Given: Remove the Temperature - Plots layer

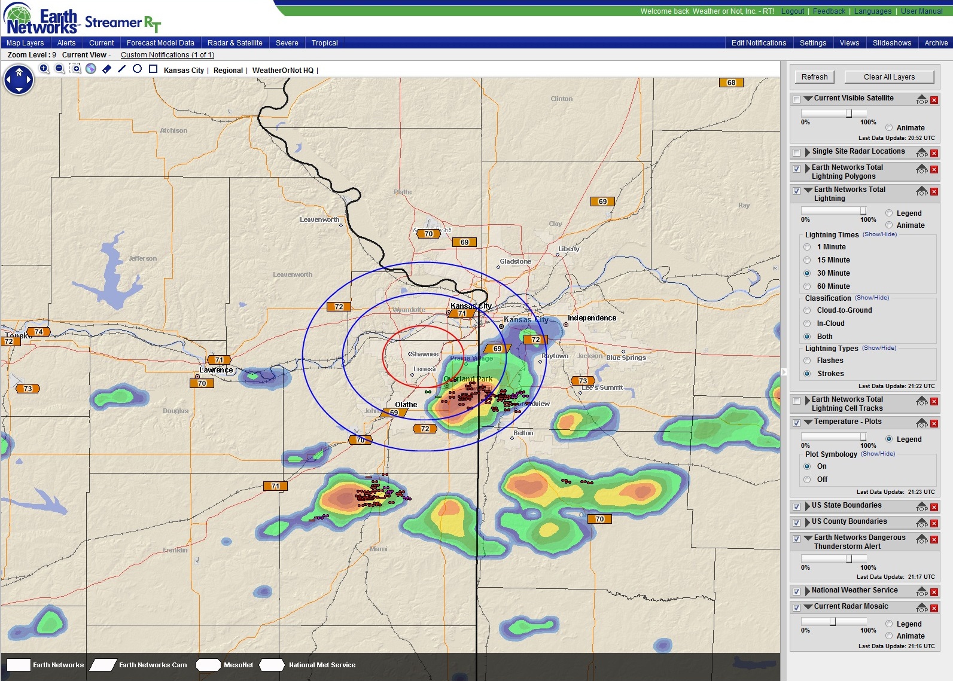Looking at the screenshot, I should click(x=934, y=423).
